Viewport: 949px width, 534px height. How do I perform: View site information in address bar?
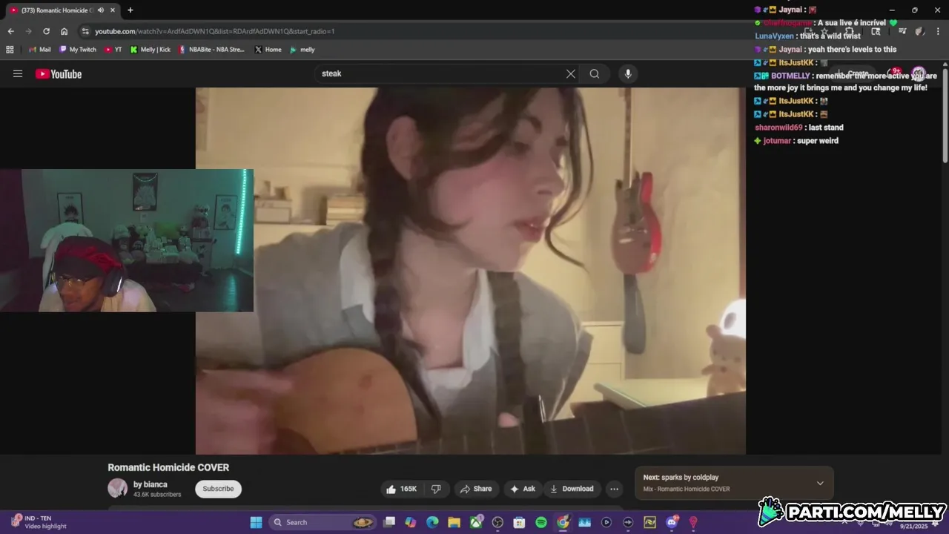(x=85, y=31)
